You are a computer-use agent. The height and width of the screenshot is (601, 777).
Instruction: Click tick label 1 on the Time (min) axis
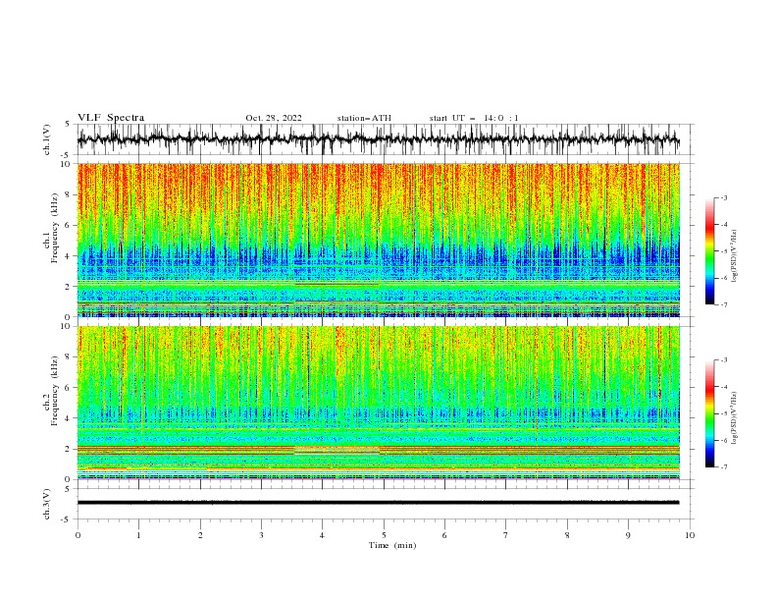(x=139, y=535)
